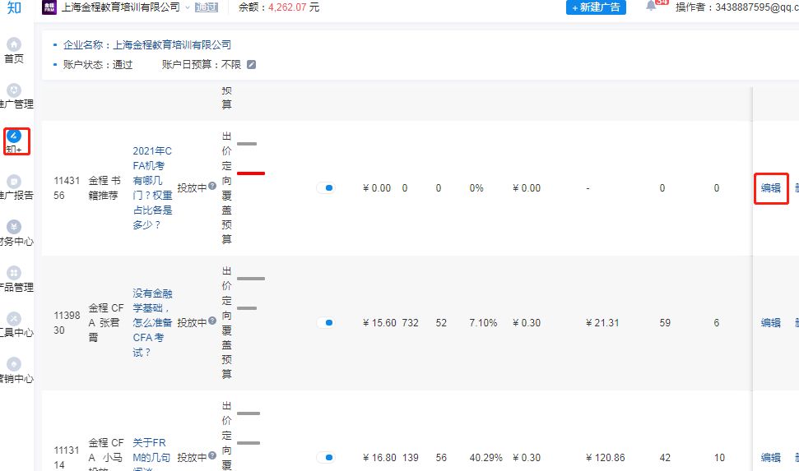Click 编辑 for row 1143156

click(770, 188)
